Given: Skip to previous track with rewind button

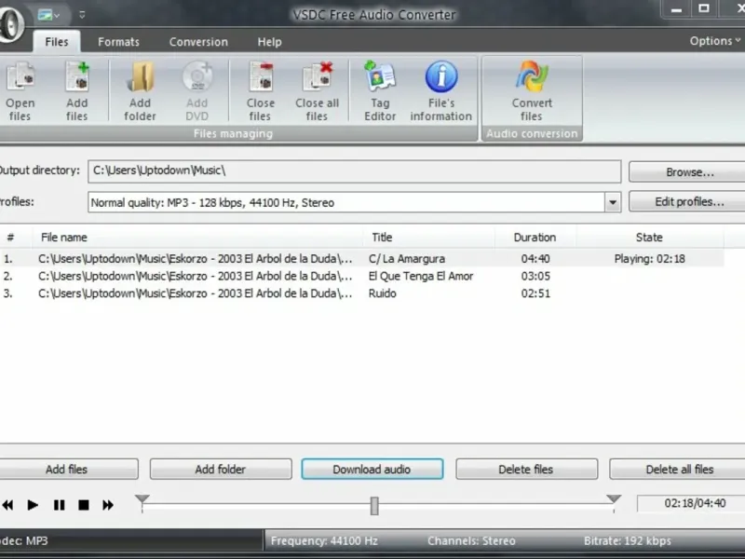Looking at the screenshot, I should 7,505.
